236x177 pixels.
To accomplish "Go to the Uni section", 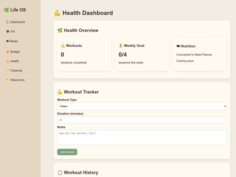I will coord(10,31).
